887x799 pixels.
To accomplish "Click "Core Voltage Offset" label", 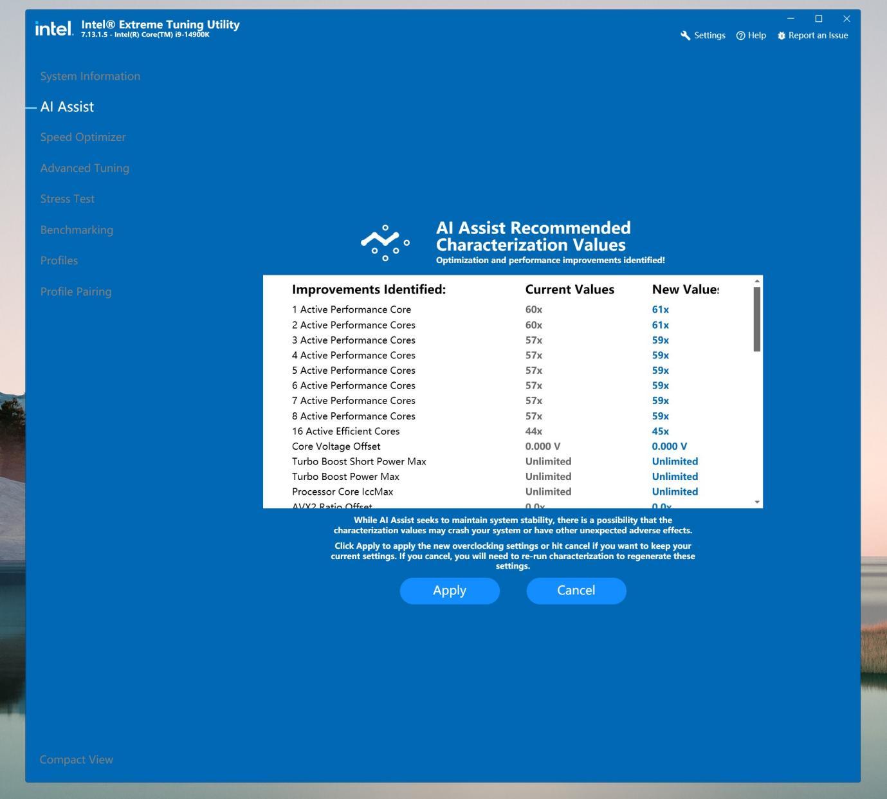I will point(336,446).
